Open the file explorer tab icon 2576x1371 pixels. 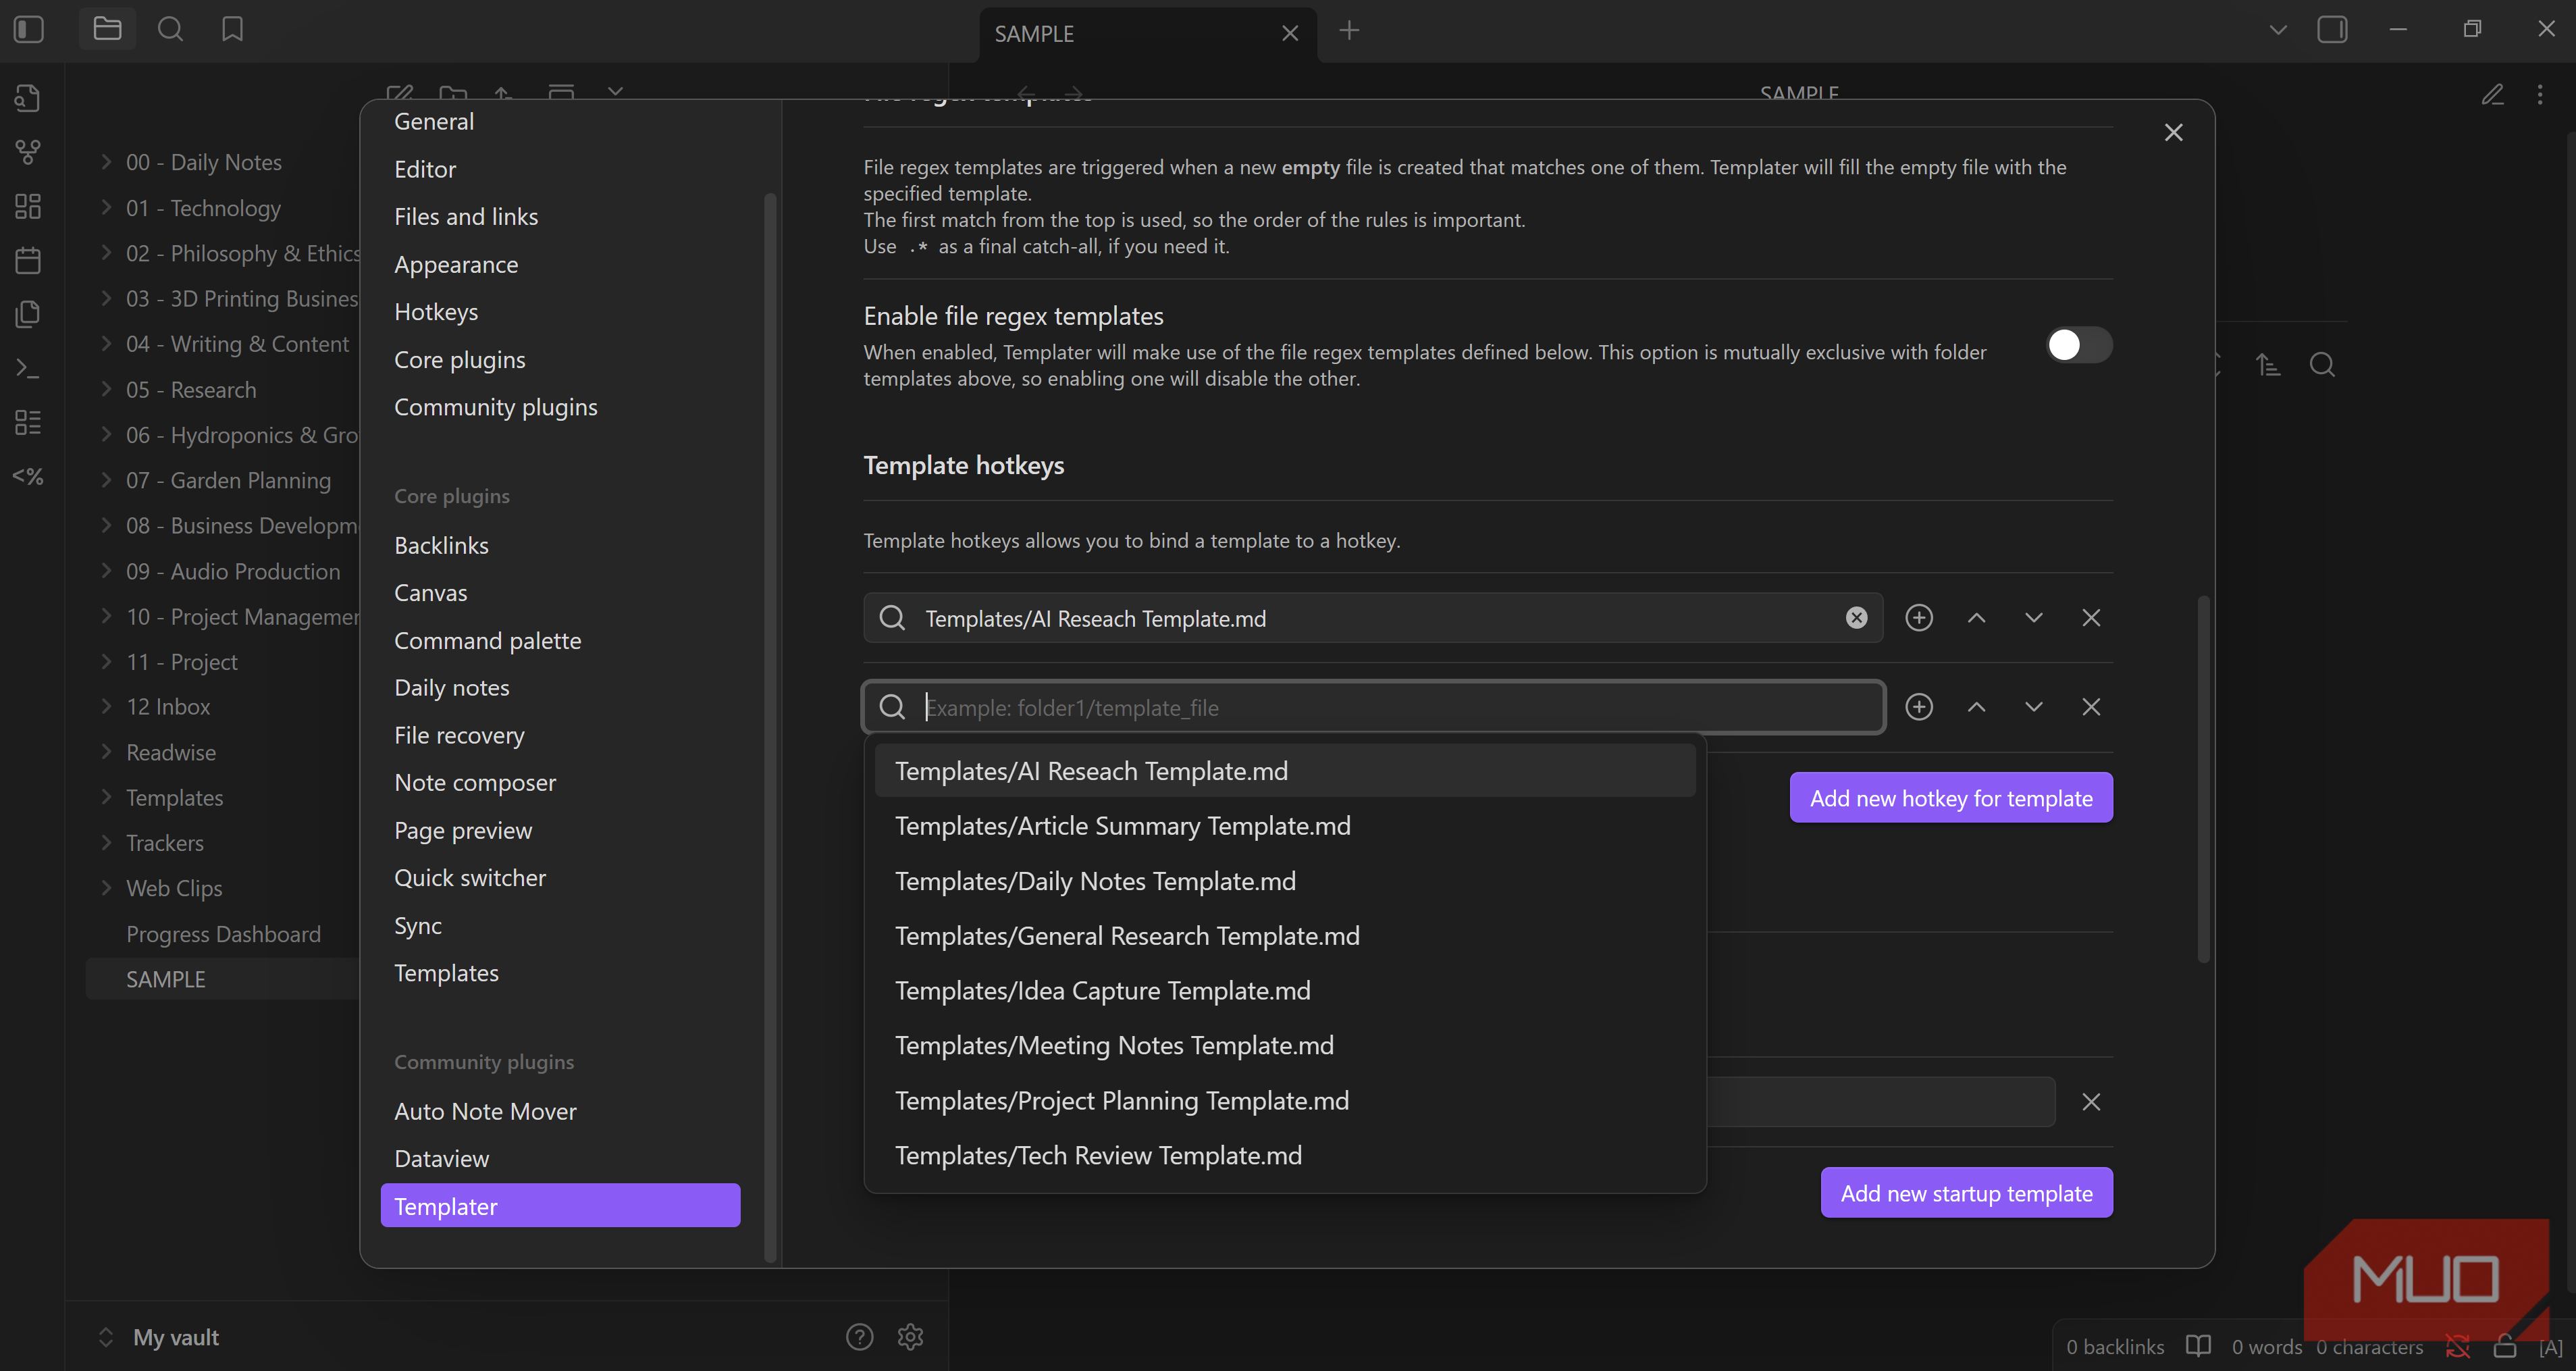click(107, 30)
